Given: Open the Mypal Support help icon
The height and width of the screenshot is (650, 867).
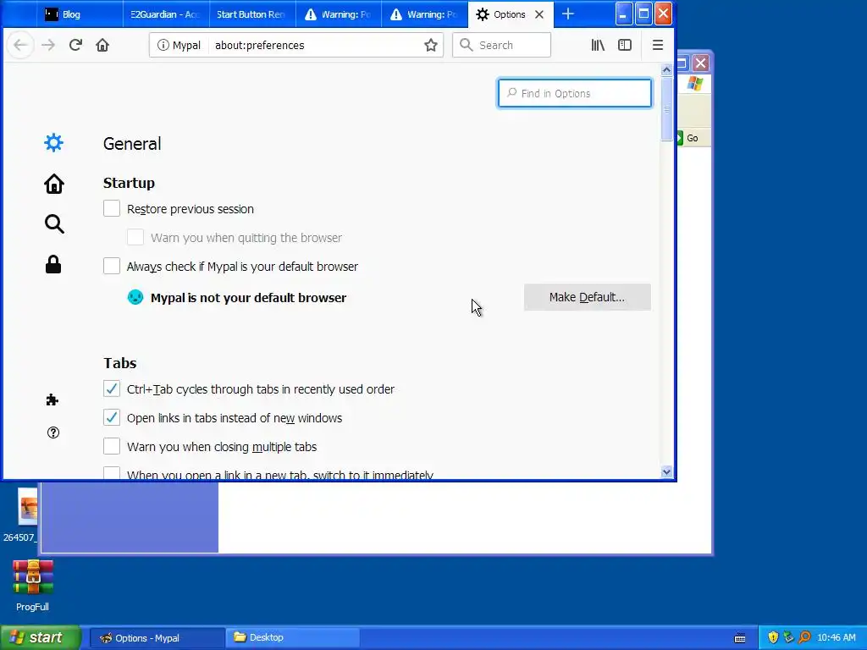Looking at the screenshot, I should coord(53,432).
